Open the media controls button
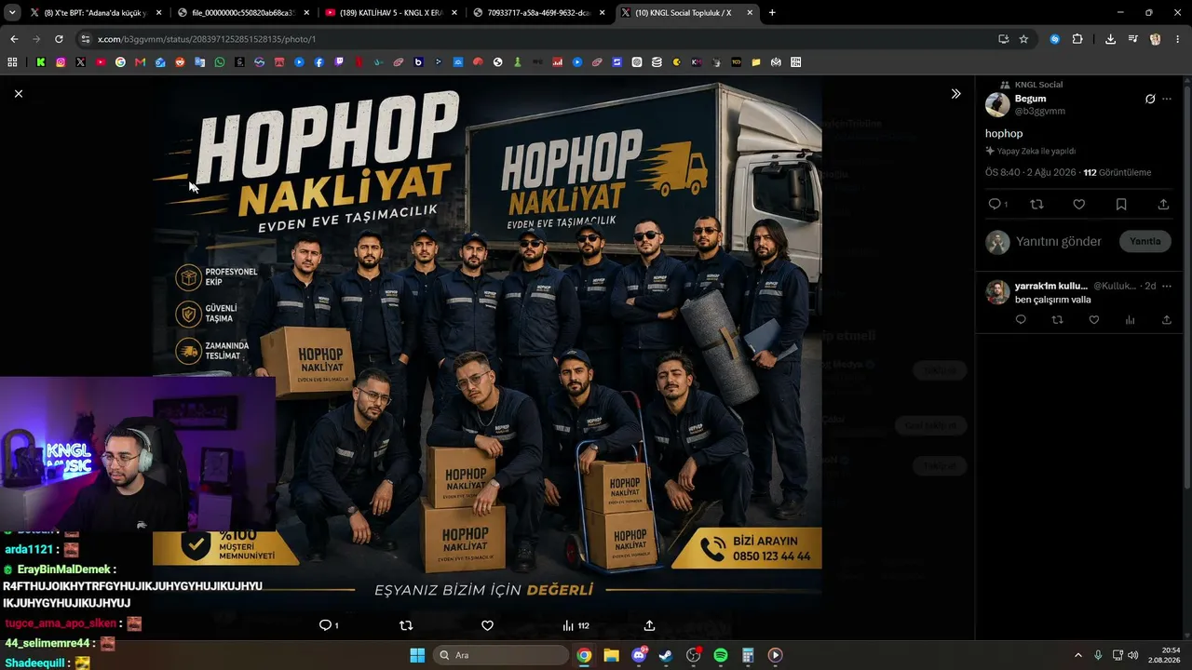Viewport: 1192px width, 670px height. click(x=1132, y=39)
